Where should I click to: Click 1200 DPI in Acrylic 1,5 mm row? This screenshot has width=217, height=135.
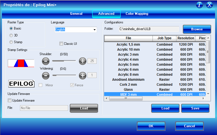186,45
